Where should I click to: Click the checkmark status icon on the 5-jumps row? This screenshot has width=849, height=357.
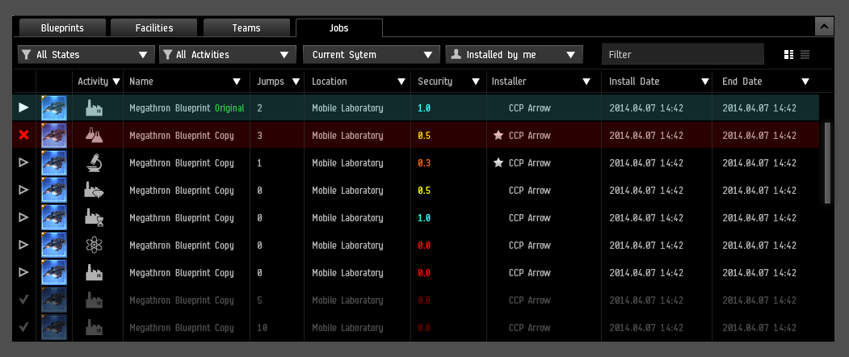click(23, 300)
